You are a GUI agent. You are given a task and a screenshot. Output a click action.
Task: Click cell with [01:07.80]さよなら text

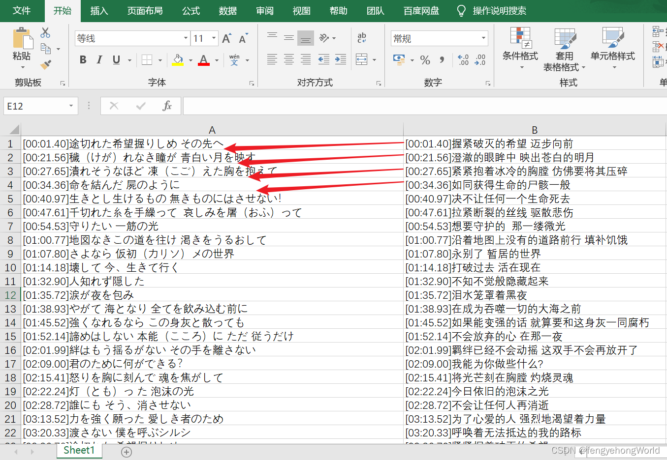point(212,254)
